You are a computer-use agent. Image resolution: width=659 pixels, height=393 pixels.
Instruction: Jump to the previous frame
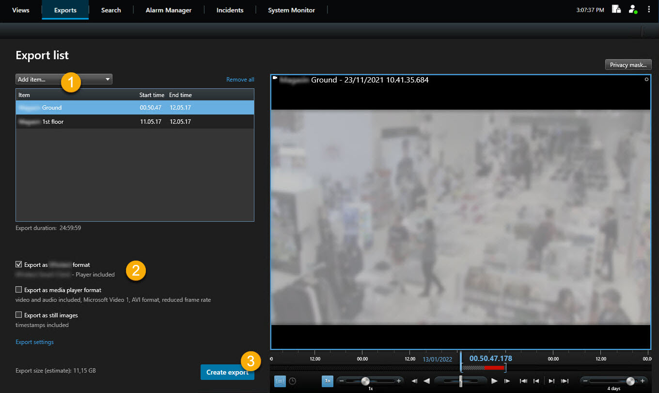(x=415, y=381)
